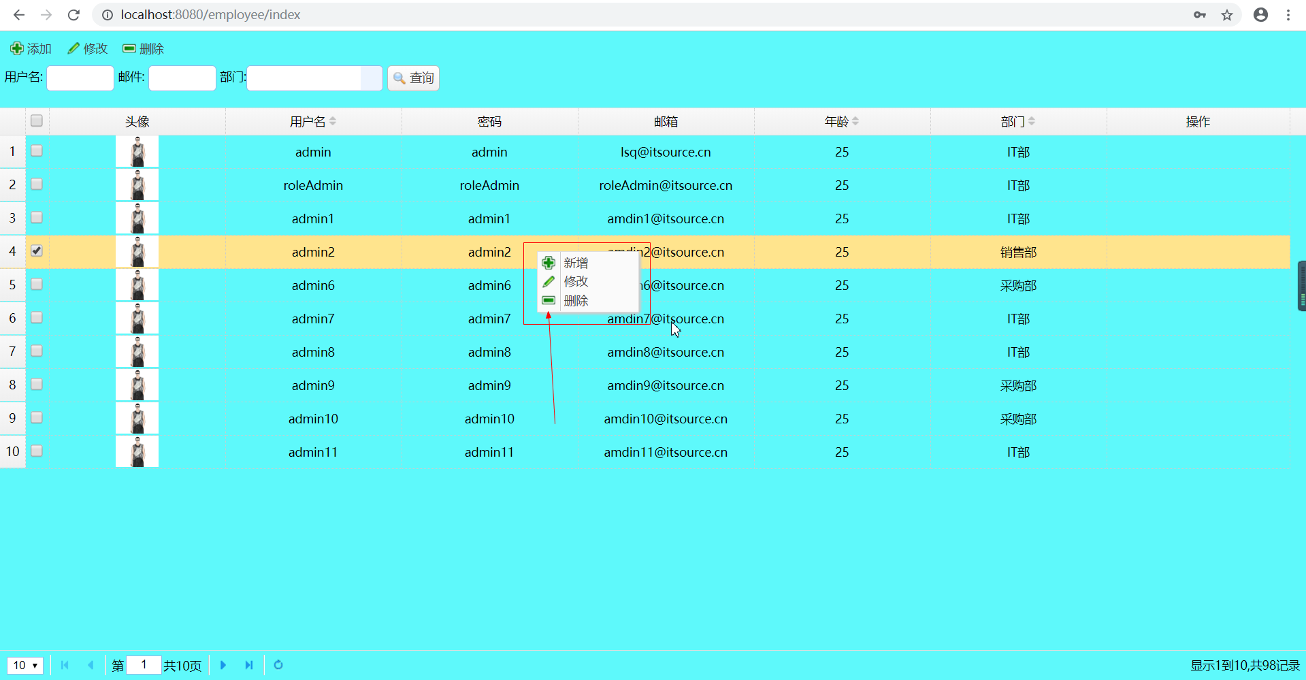Click the 添加 add icon in the toolbar

17,48
